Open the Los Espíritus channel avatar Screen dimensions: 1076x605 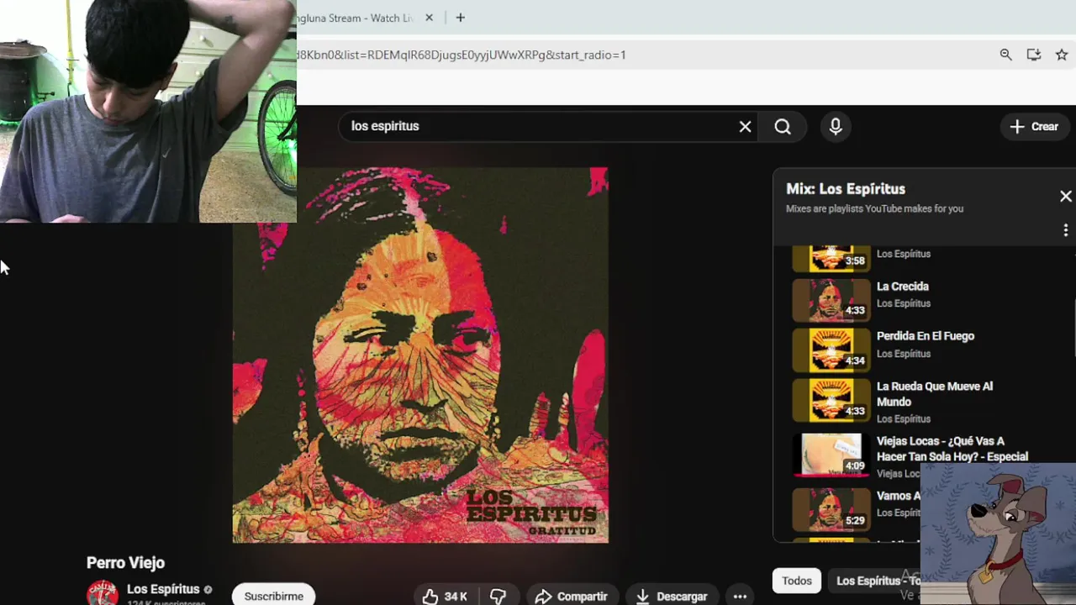[103, 593]
